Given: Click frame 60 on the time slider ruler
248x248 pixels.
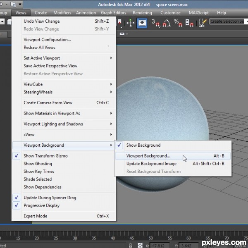Looking at the screenshot, I should pos(189,238).
